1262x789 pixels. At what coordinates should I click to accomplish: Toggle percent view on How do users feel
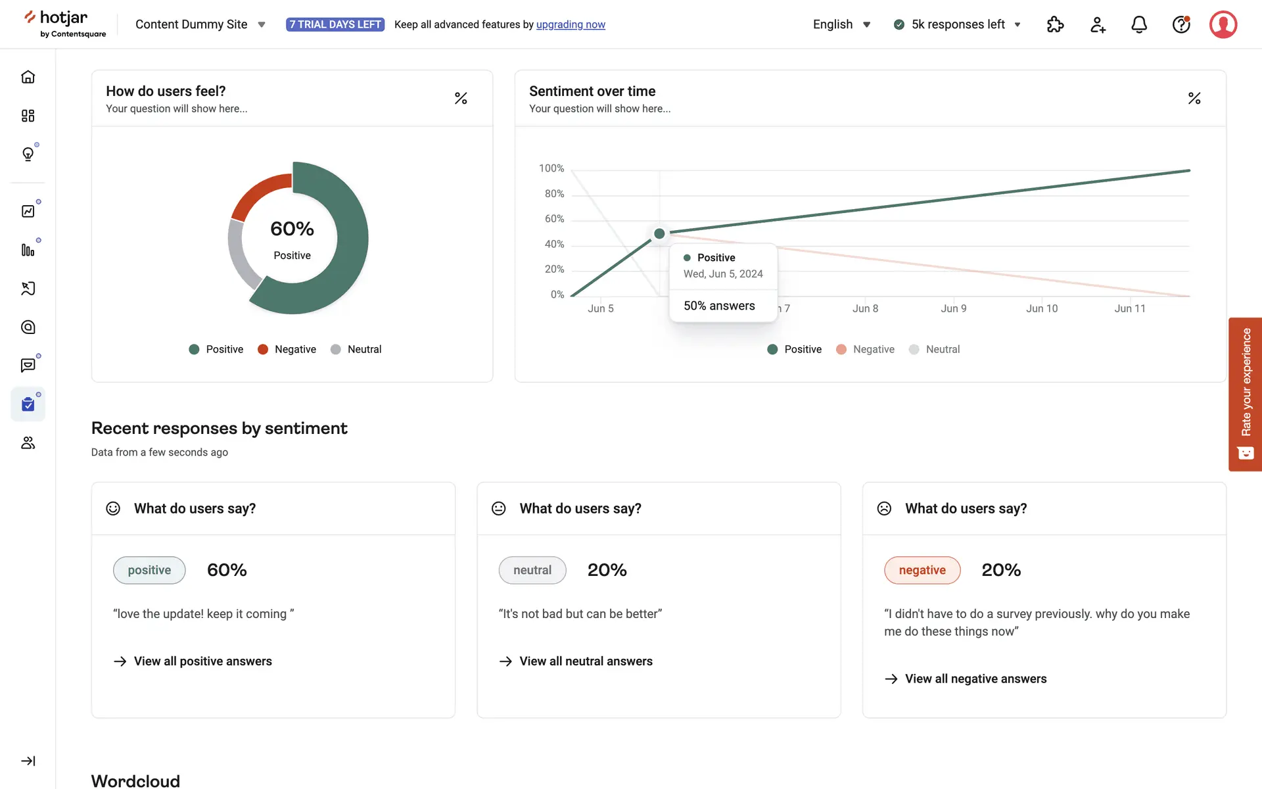click(461, 99)
